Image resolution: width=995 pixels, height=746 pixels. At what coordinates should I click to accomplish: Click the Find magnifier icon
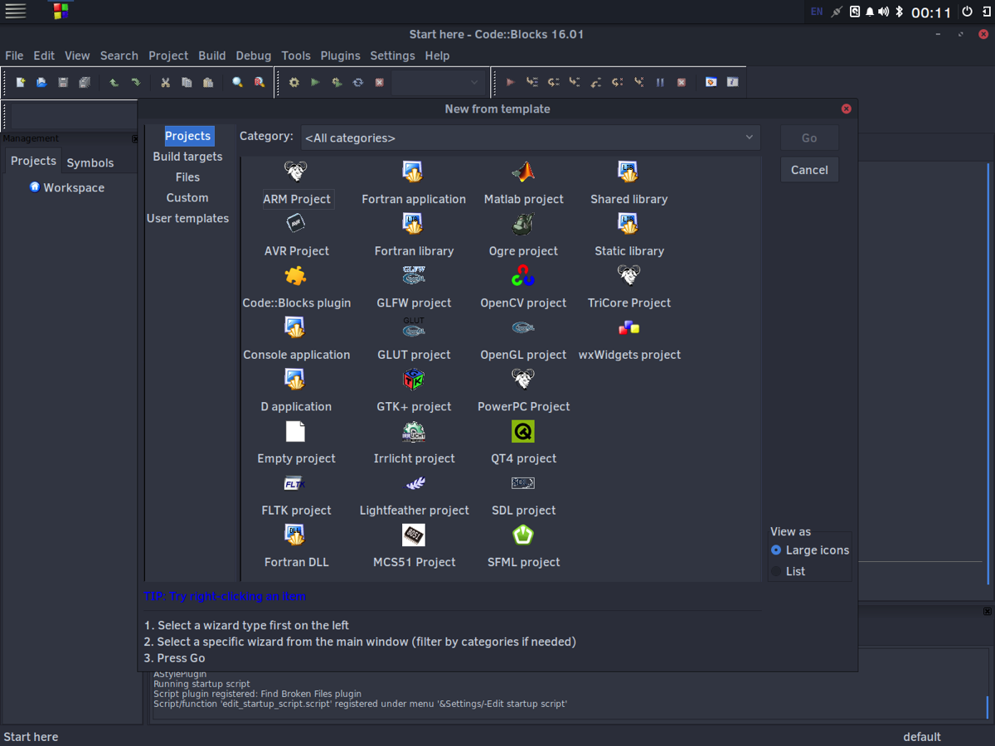pos(237,83)
